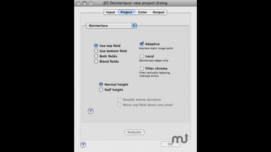271x152 pixels.
Task: Open help for the Deinterlace panel
Action: click(x=91, y=111)
